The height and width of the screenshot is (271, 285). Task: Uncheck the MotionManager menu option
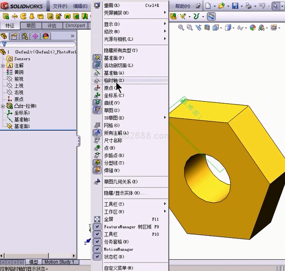[97, 249]
